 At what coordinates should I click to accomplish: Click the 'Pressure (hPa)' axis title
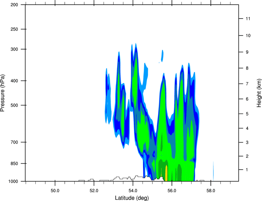[2, 93]
